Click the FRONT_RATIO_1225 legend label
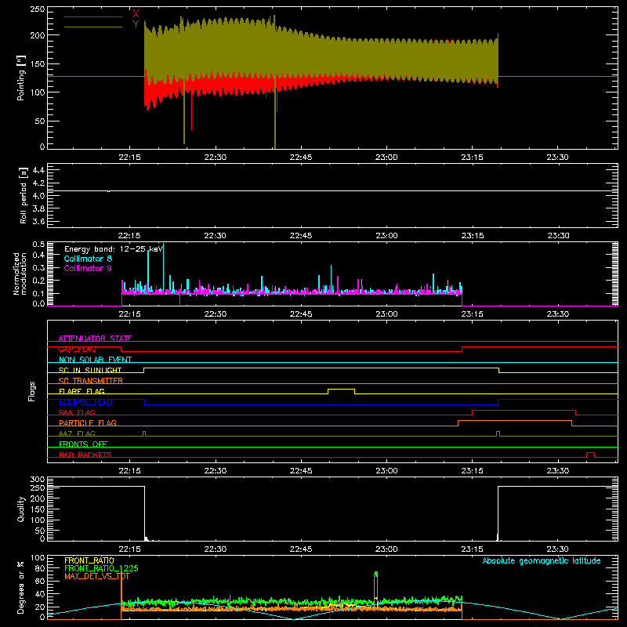 click(x=102, y=568)
